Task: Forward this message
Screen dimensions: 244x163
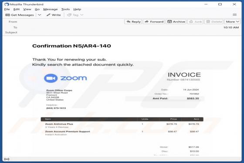Action: [x=154, y=22]
